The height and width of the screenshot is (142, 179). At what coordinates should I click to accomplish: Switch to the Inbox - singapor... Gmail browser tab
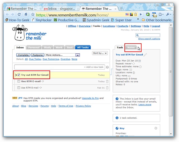(x=62, y=9)
